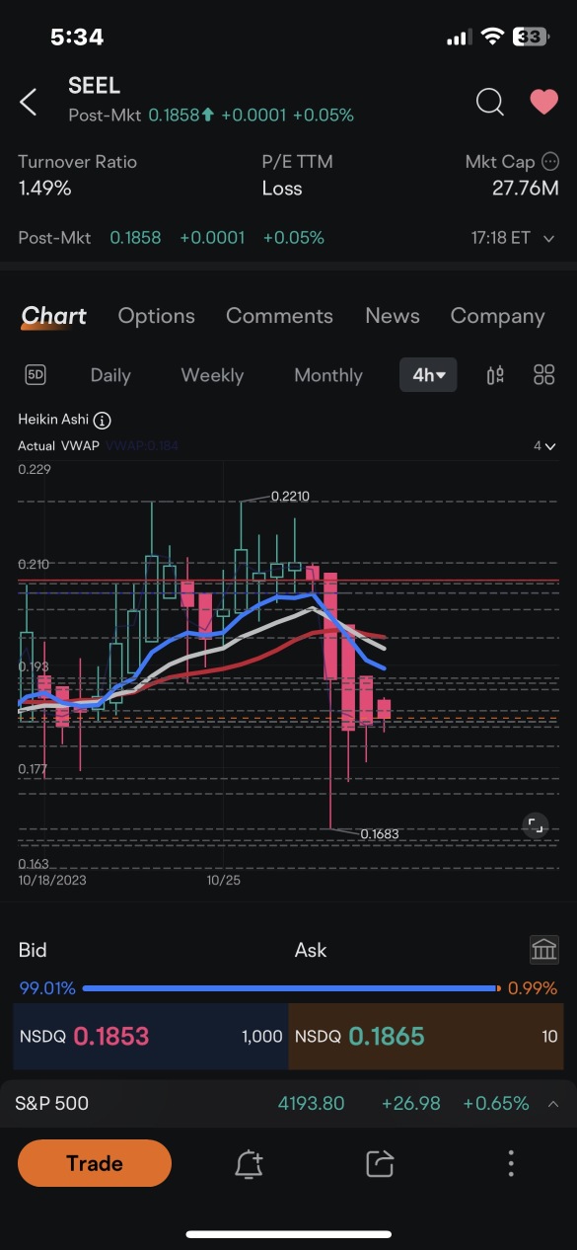This screenshot has height=1250, width=577.
Task: Tap the Heikin Ashi info icon
Action: [104, 420]
